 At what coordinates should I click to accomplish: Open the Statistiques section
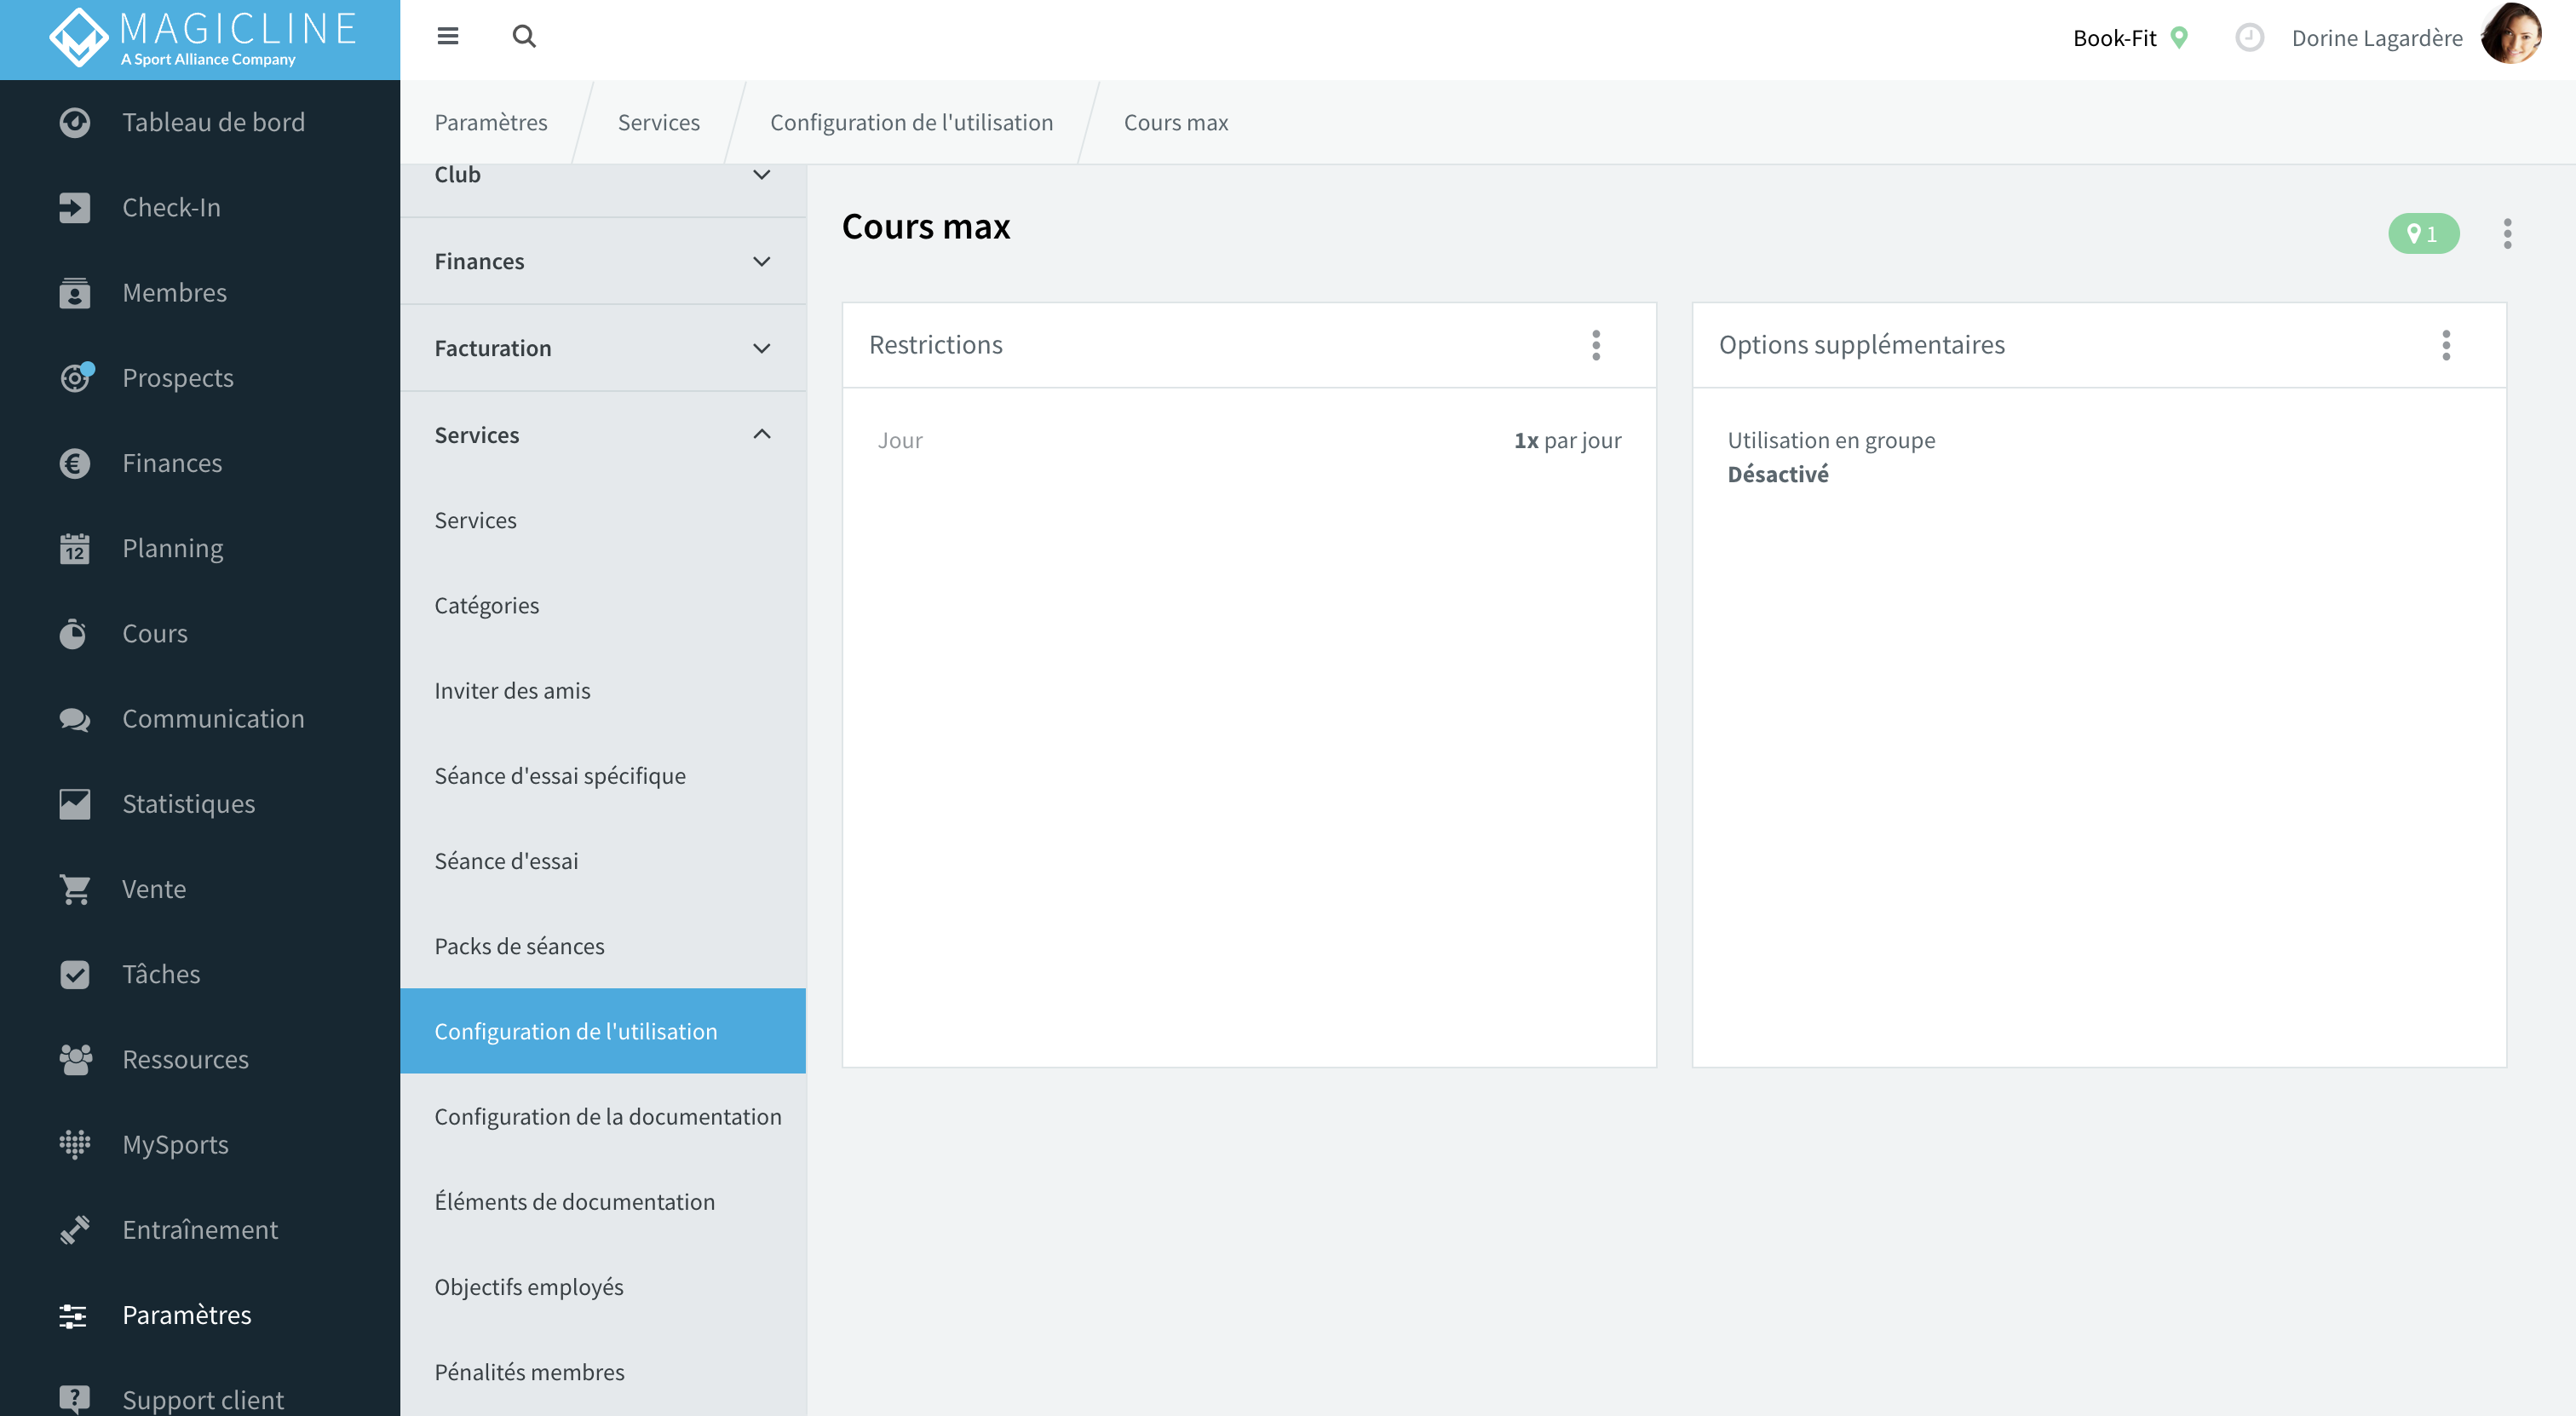200,803
